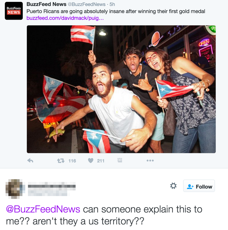Click the pixelated reply author avatar
The height and width of the screenshot is (230, 228).
pos(15,189)
